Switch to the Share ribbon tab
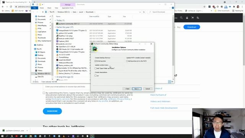This screenshot has height=138, width=245. click(49, 8)
